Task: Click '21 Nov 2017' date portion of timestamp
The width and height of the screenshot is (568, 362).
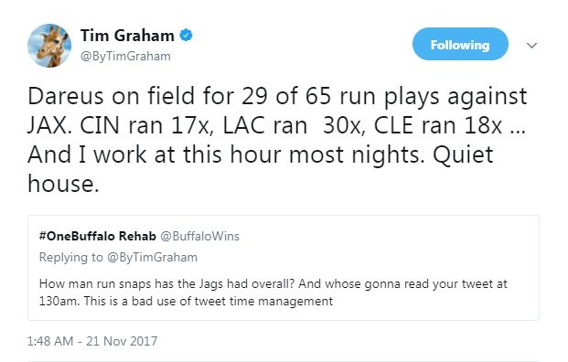Action: pyautogui.click(x=122, y=341)
